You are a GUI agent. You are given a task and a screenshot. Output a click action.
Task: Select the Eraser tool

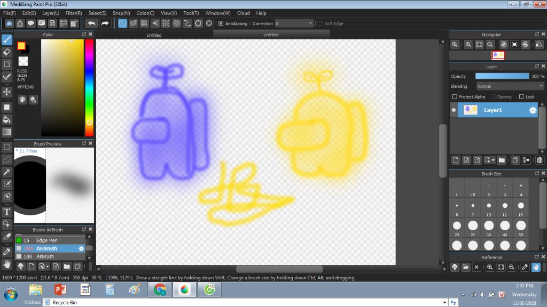point(6,52)
